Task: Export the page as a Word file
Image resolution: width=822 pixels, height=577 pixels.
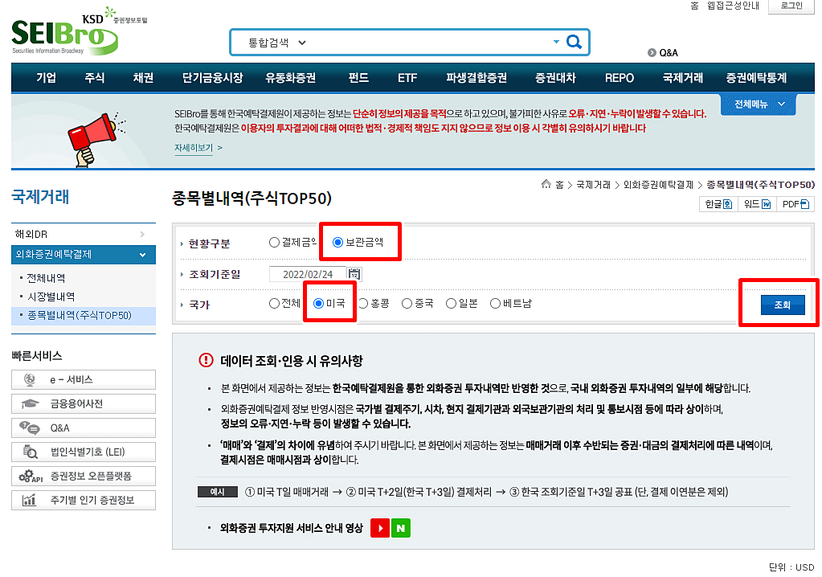Action: click(x=756, y=204)
